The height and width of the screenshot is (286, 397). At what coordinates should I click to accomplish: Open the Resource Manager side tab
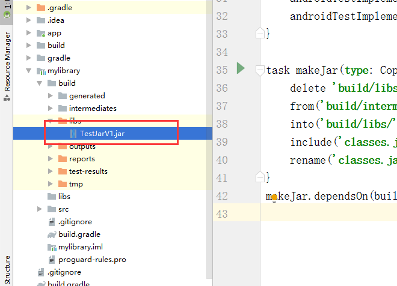pyautogui.click(x=7, y=66)
